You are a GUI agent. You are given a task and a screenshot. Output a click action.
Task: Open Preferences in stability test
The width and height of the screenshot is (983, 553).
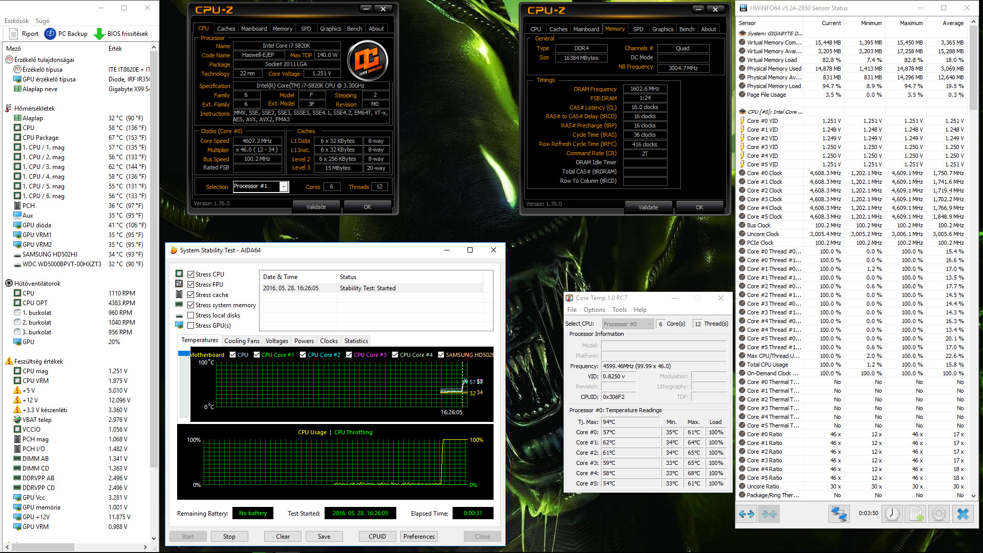pyautogui.click(x=419, y=537)
